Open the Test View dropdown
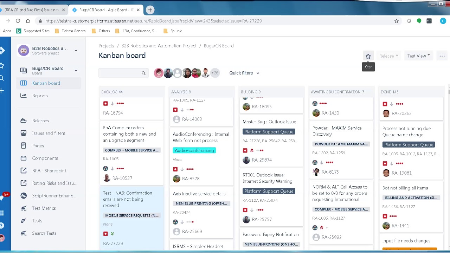This screenshot has width=450, height=253. click(x=419, y=56)
